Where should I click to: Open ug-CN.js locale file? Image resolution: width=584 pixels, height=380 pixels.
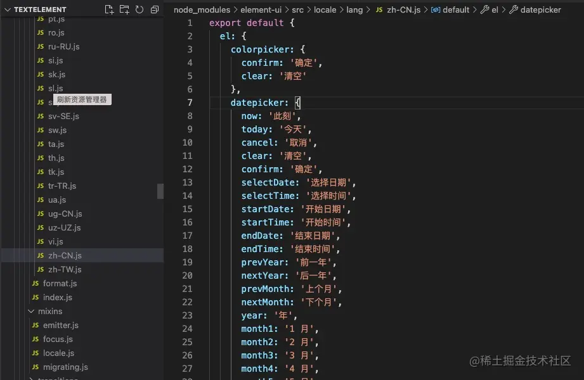click(x=65, y=213)
